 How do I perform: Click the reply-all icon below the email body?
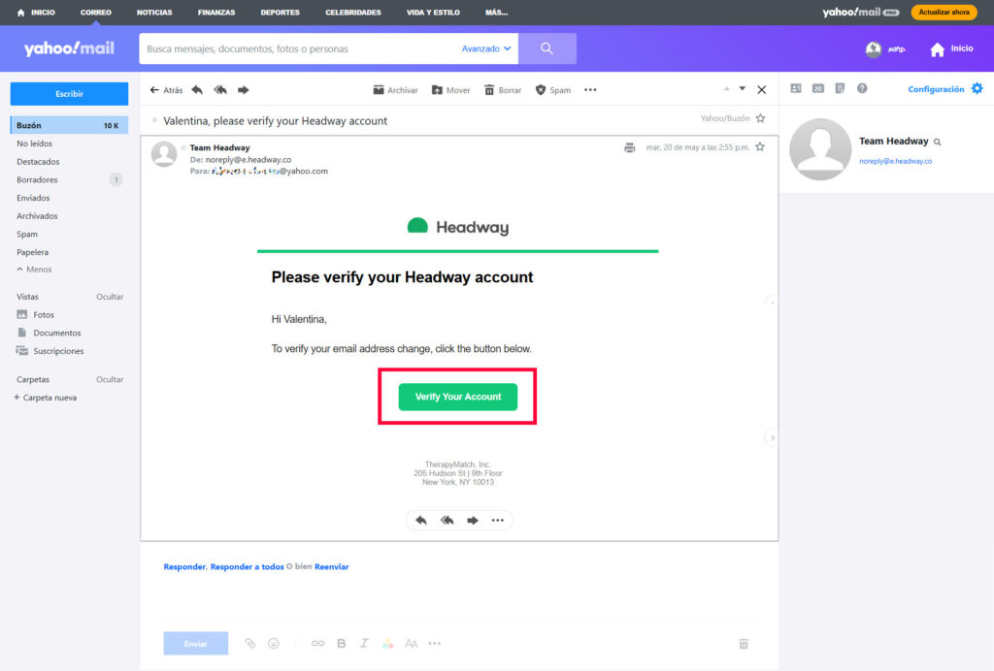tap(447, 521)
